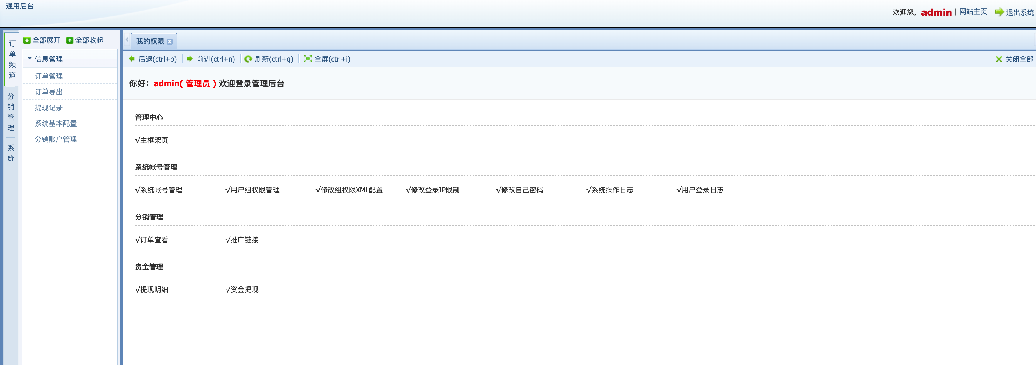Image resolution: width=1036 pixels, height=365 pixels.
Task: Click the refresh circular arrow icon
Action: pyautogui.click(x=248, y=59)
